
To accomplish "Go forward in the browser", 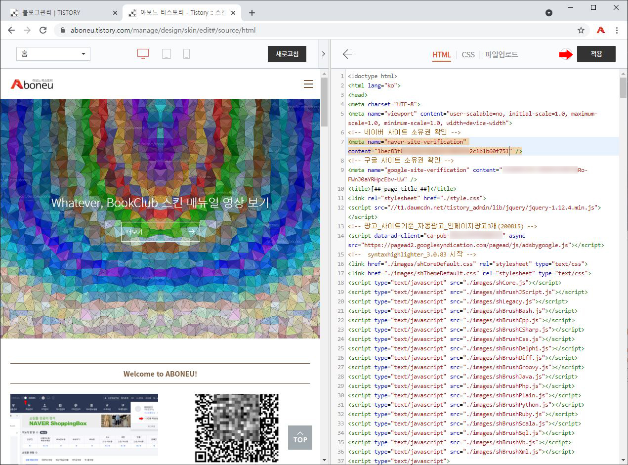I will point(27,30).
